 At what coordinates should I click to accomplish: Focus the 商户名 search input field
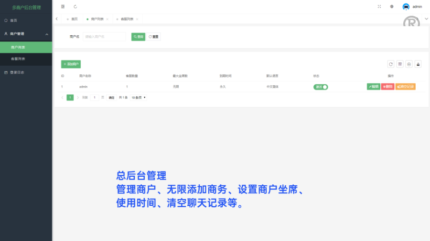click(x=104, y=36)
